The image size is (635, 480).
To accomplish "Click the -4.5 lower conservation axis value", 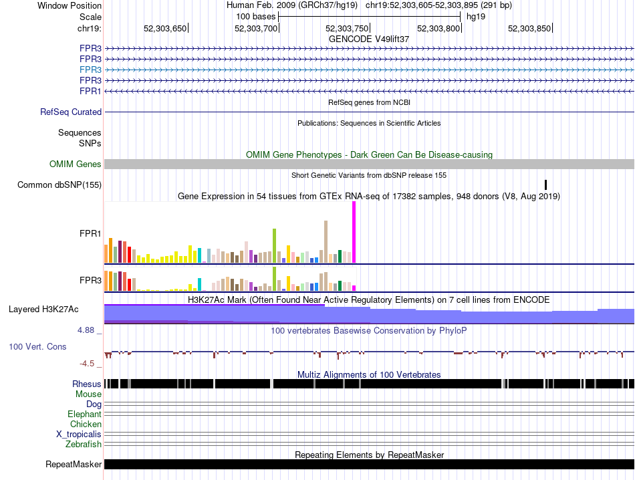I will (87, 363).
